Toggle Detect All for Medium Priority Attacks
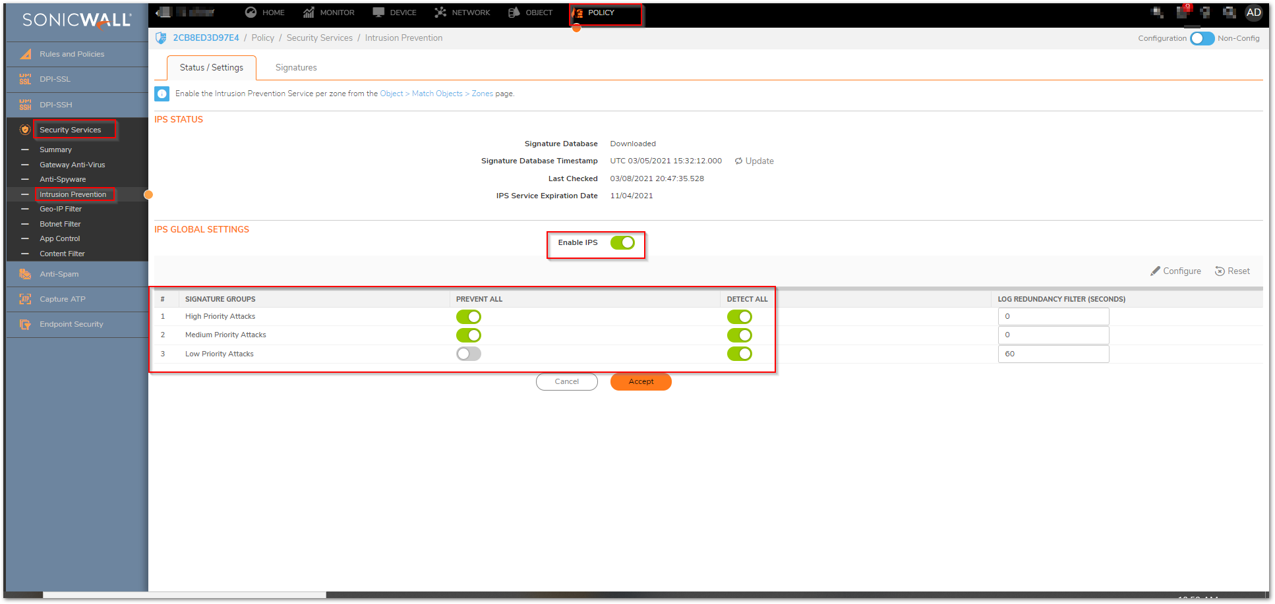The image size is (1275, 604). [740, 335]
